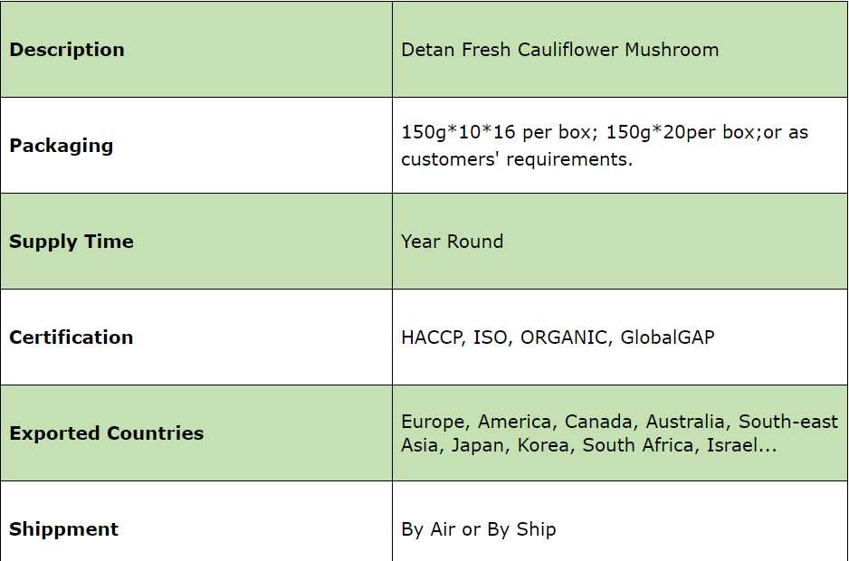Select the Supply Time label
Viewport: 849px width, 561px height.
[x=72, y=242]
